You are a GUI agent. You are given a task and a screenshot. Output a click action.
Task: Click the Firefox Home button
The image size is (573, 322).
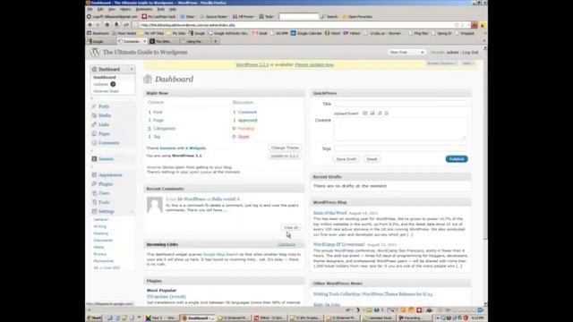click(107, 25)
